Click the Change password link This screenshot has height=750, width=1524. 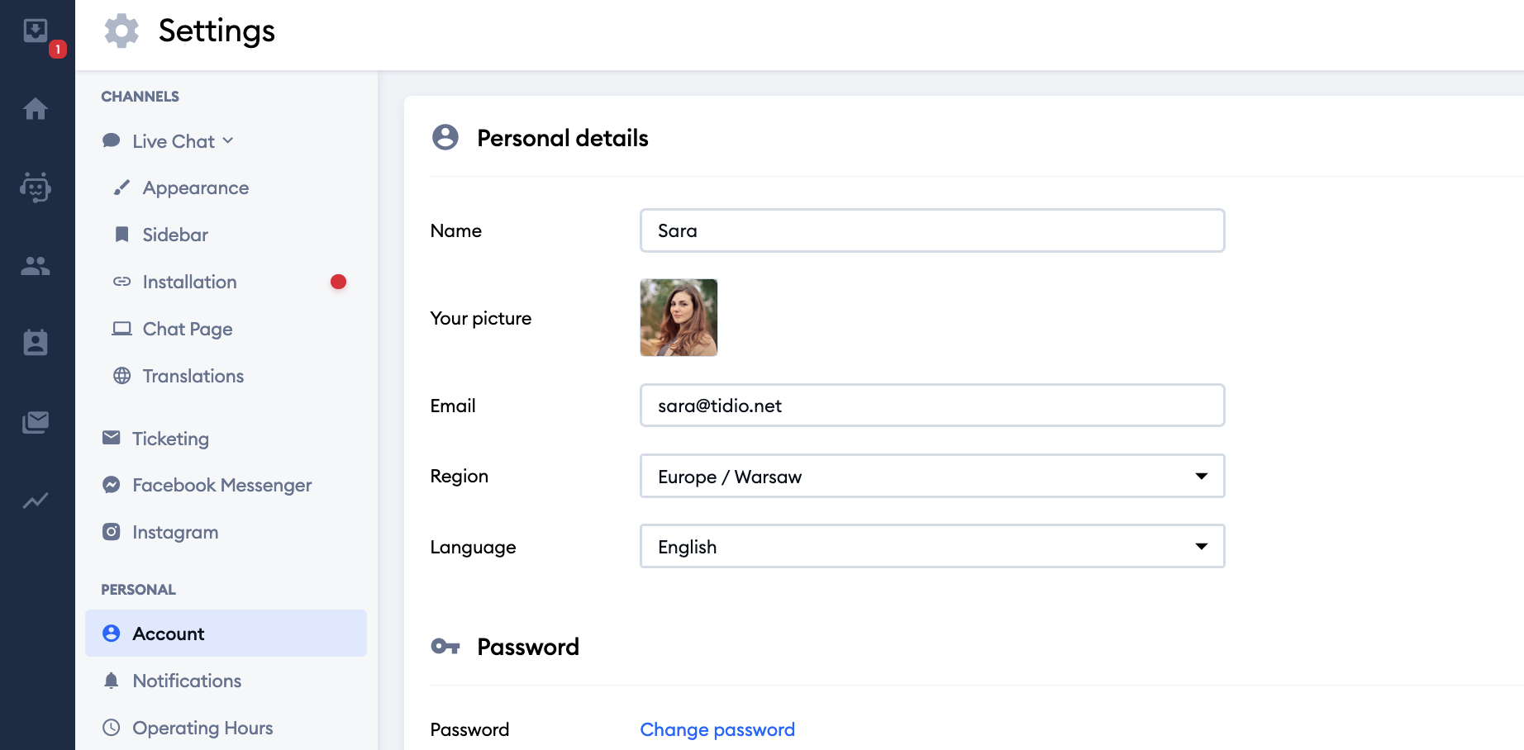(717, 729)
